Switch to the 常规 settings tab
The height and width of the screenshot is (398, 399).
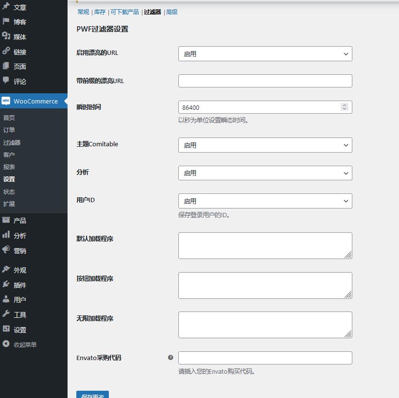[x=83, y=12]
